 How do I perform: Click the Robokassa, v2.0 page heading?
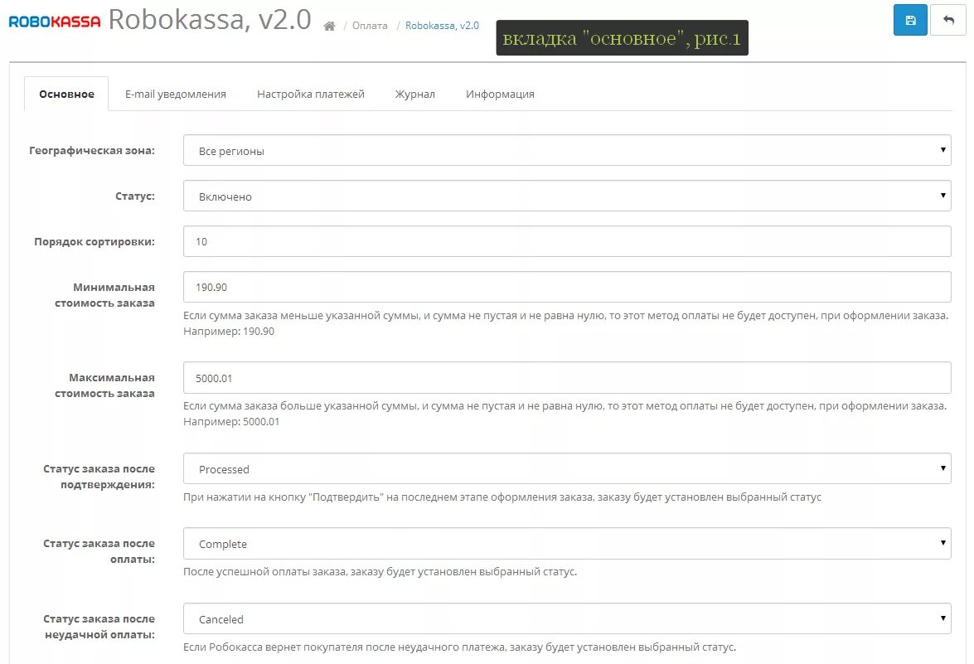point(210,19)
